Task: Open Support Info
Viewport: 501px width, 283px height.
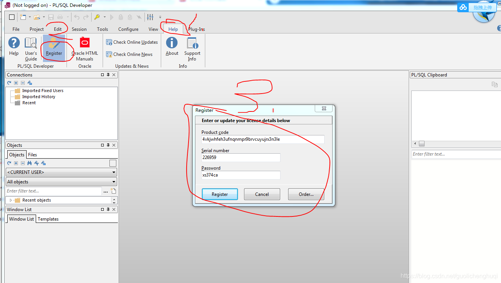Action: coord(192,49)
